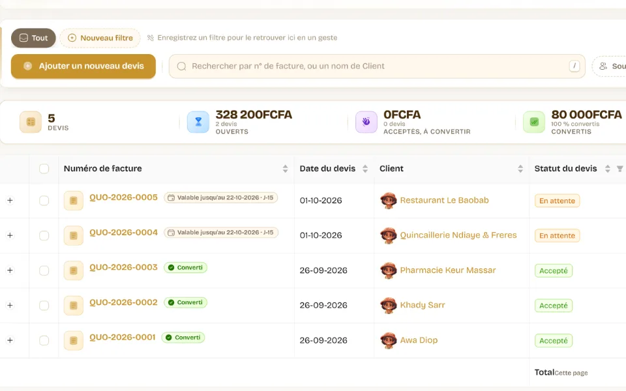The width and height of the screenshot is (626, 391).
Task: Check the box for QUO-2026-0003
Action: click(44, 270)
